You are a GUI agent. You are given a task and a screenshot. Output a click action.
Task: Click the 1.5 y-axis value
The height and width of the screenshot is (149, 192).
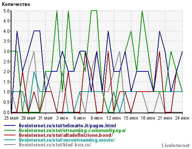pos(6,82)
